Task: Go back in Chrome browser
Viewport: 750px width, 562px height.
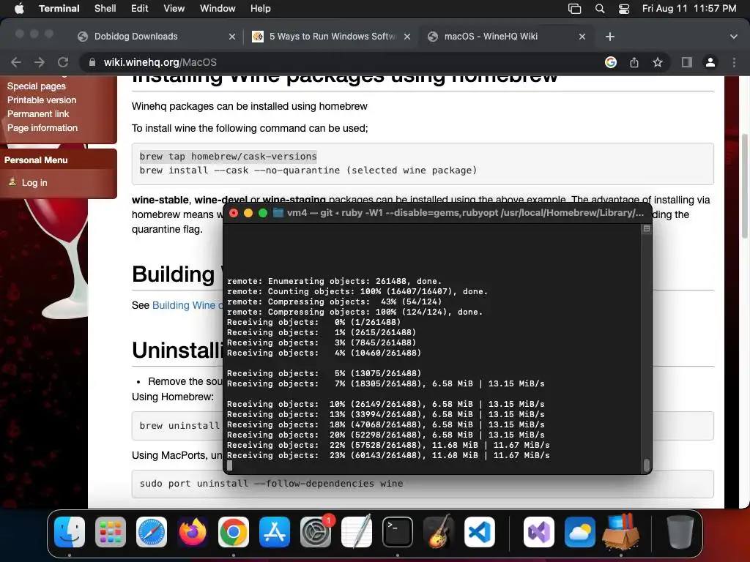Action: (x=16, y=62)
